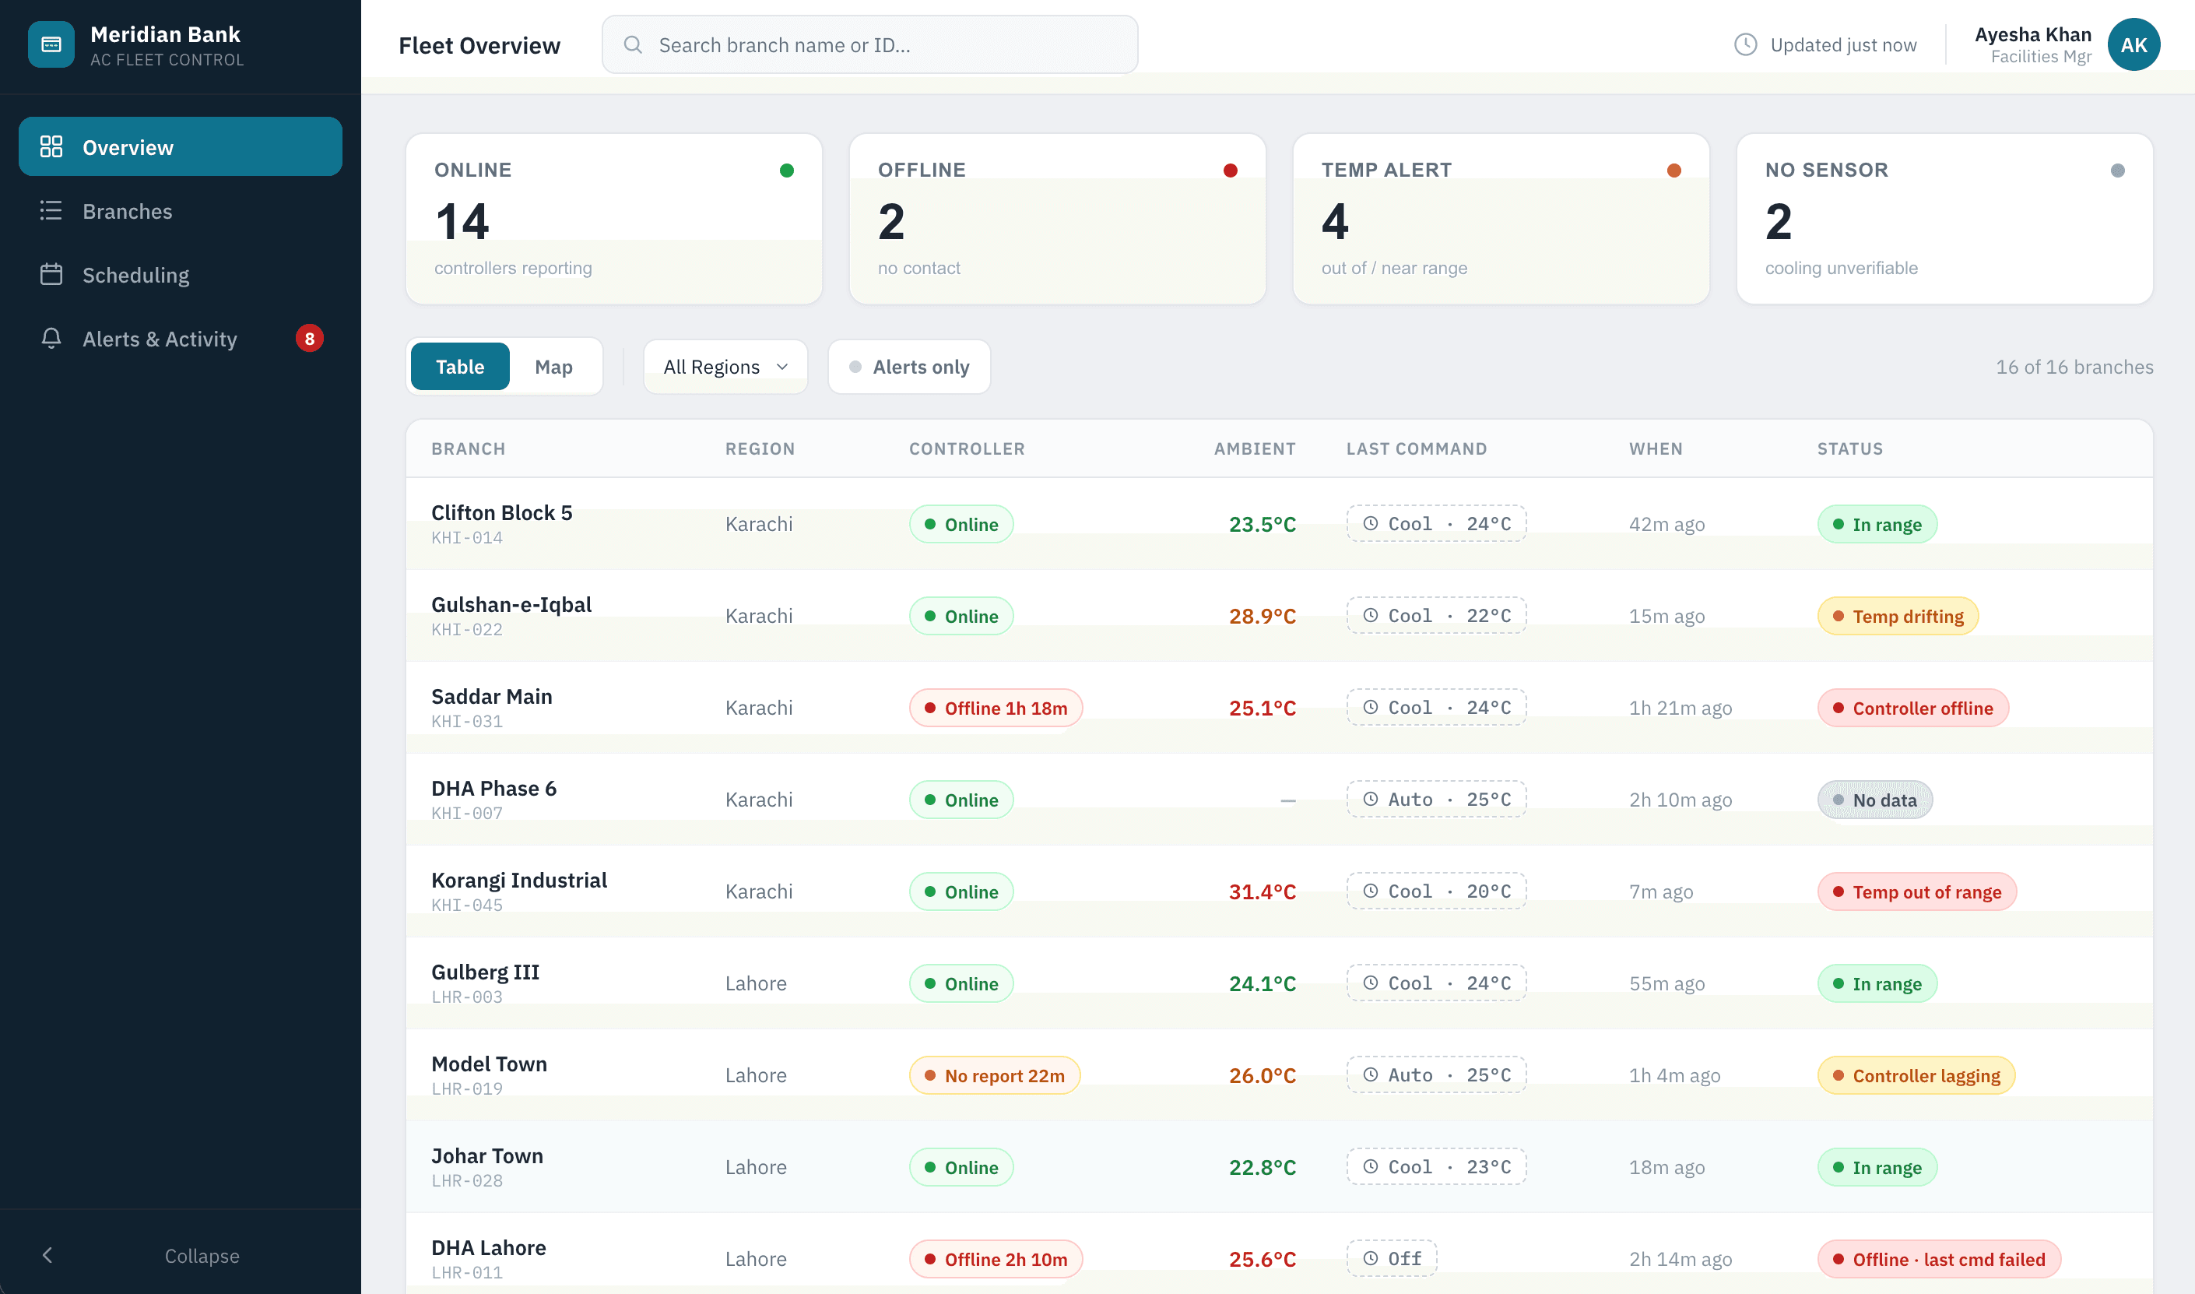Open the Gulshan-e-Iqbal branch row
This screenshot has width=2195, height=1294.
point(1279,616)
